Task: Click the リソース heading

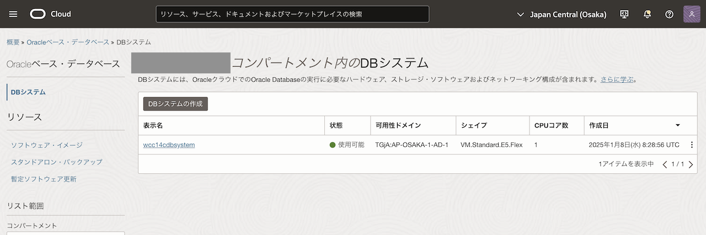Action: pyautogui.click(x=24, y=117)
